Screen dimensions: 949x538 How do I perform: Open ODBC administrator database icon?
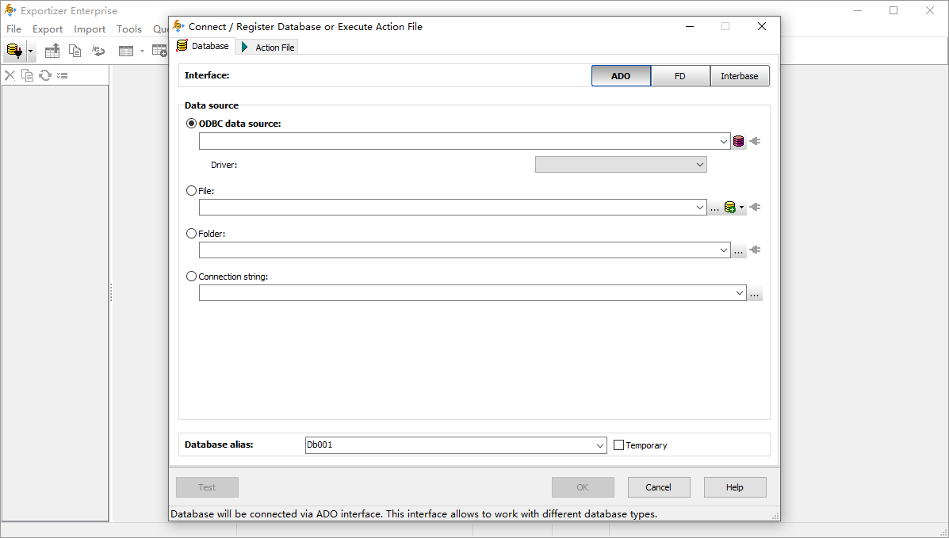pos(738,141)
